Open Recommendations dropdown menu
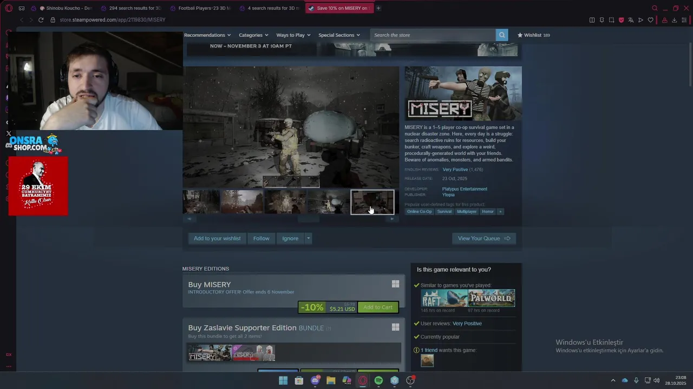Screen dimensions: 693x389 coord(207,35)
